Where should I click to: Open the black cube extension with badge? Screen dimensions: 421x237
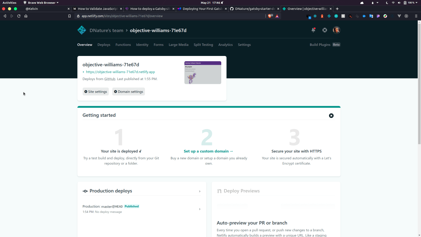pos(308,16)
